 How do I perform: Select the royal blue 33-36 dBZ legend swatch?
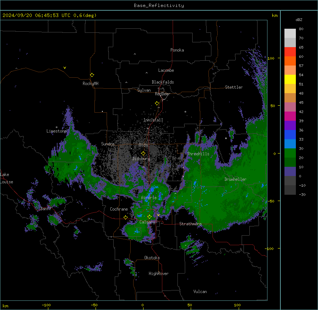[290, 134]
